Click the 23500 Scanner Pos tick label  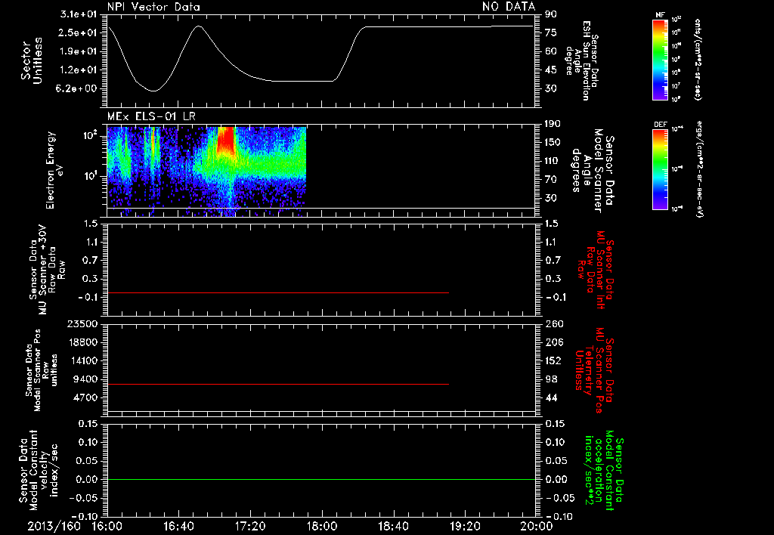pyautogui.click(x=82, y=323)
